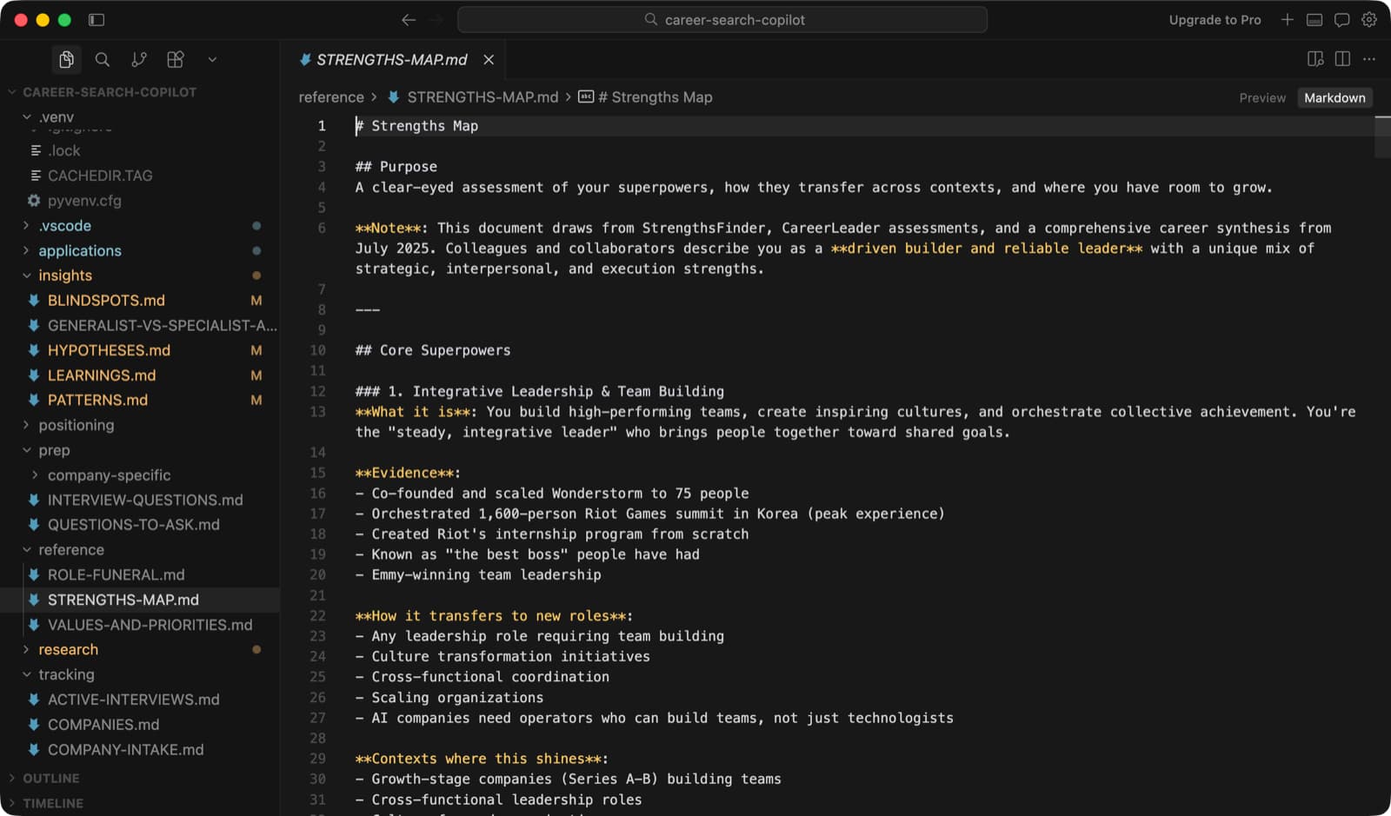Viewport: 1391px width, 816px height.
Task: Select the STRENGTHS-MAP.md editor tab
Action: point(392,59)
